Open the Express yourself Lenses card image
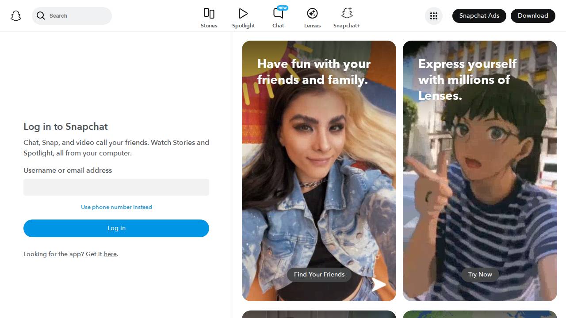This screenshot has height=318, width=566. pyautogui.click(x=480, y=171)
